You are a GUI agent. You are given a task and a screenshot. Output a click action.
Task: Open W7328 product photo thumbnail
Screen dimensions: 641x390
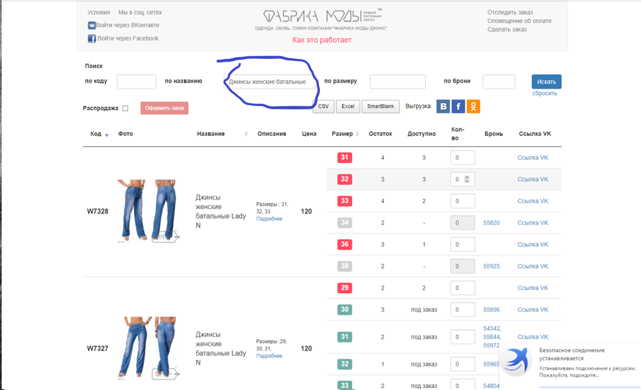pos(148,211)
